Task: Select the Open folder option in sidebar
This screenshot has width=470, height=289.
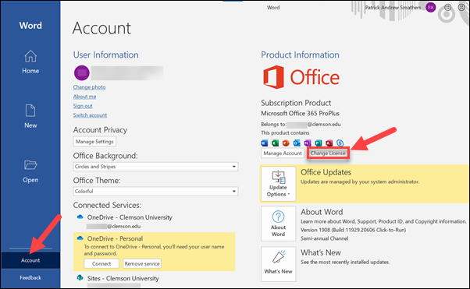Action: point(30,171)
